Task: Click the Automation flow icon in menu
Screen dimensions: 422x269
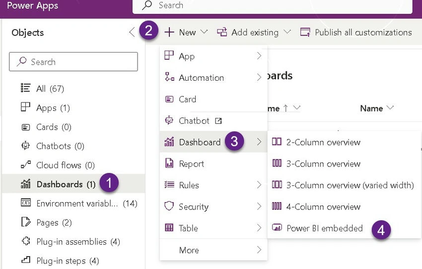Action: click(169, 77)
